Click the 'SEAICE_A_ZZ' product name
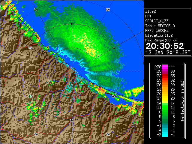Screen dimensions: 192x144 point(157,21)
